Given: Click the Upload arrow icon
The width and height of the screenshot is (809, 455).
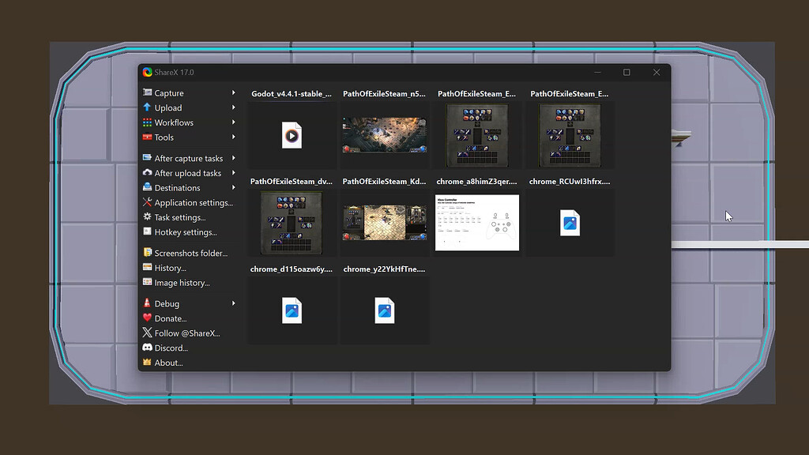Looking at the screenshot, I should (x=147, y=107).
